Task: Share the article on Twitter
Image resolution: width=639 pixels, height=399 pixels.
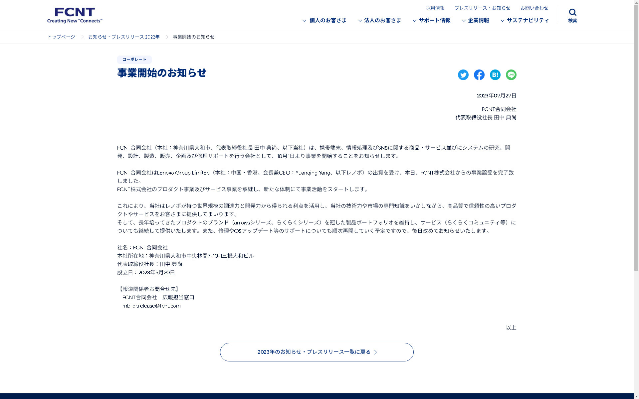Action: pyautogui.click(x=463, y=75)
